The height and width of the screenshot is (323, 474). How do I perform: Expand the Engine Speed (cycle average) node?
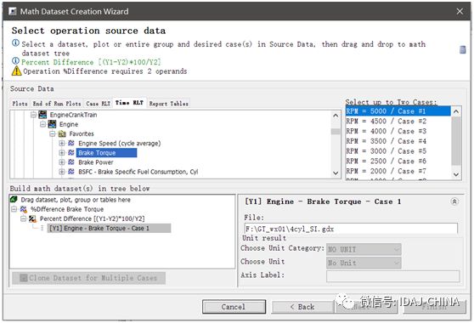point(62,143)
